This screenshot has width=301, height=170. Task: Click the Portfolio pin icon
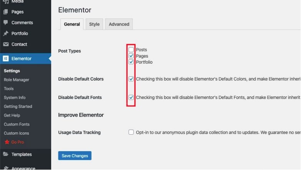tap(6, 33)
